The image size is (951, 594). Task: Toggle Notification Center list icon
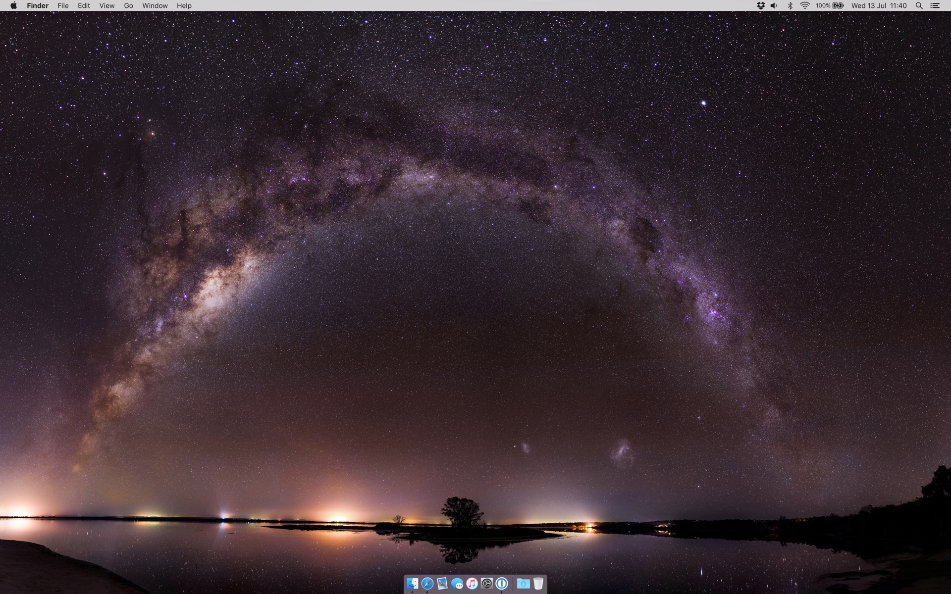935,5
